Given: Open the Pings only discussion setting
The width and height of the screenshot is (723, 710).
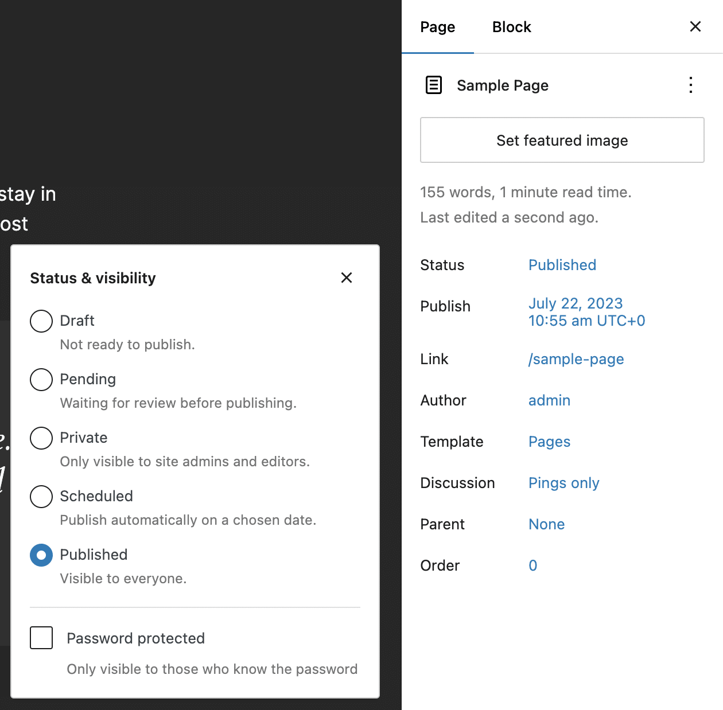Looking at the screenshot, I should click(x=563, y=483).
